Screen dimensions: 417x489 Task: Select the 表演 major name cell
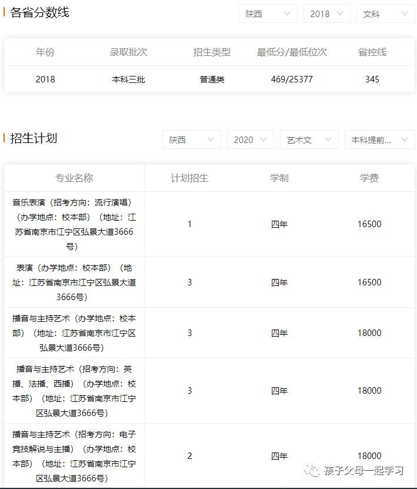point(74,282)
